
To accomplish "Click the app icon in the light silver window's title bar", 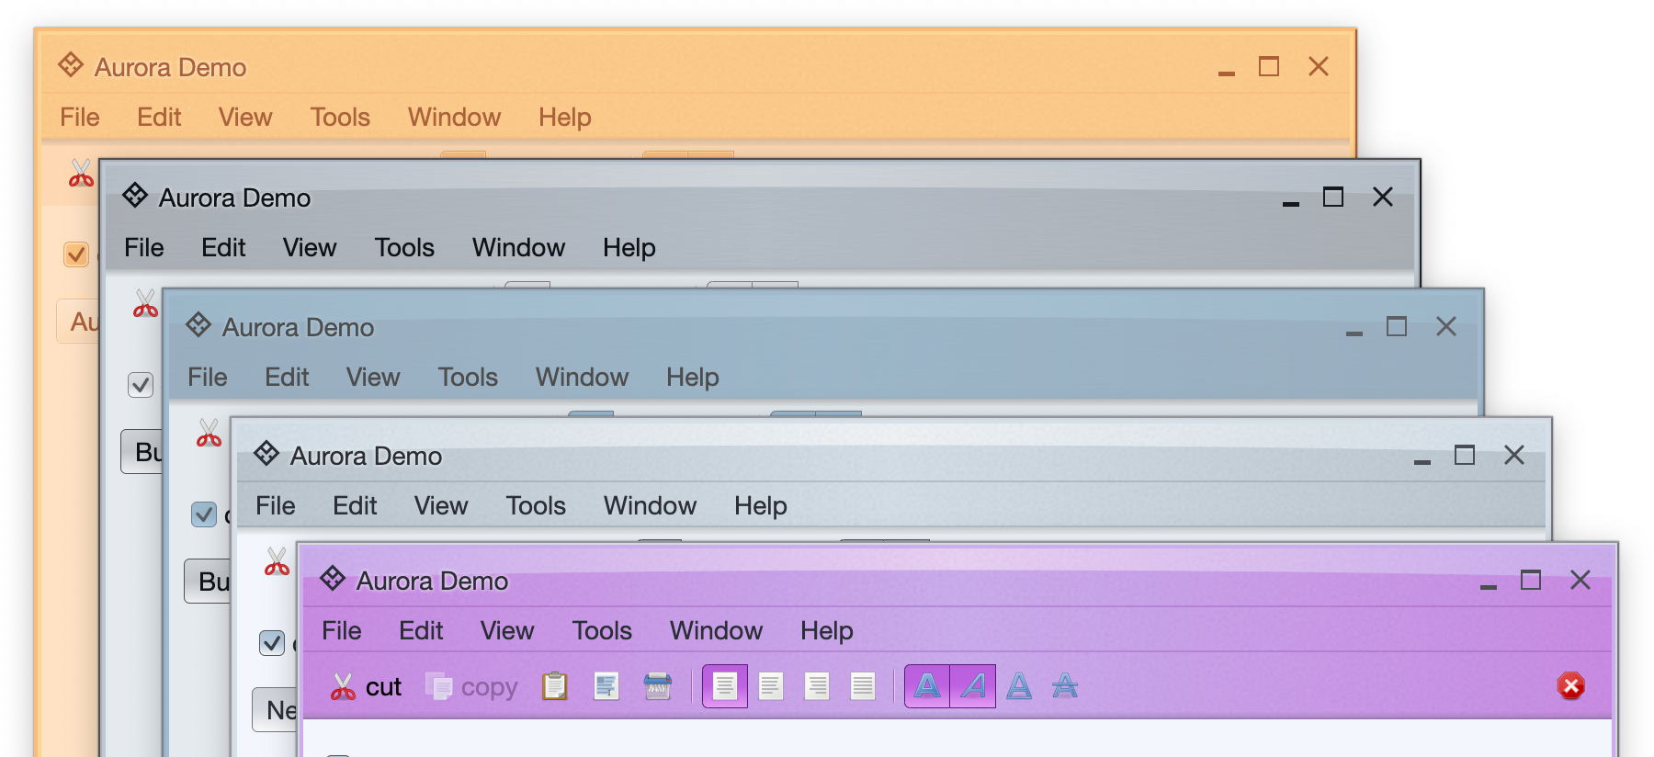I will [x=266, y=453].
